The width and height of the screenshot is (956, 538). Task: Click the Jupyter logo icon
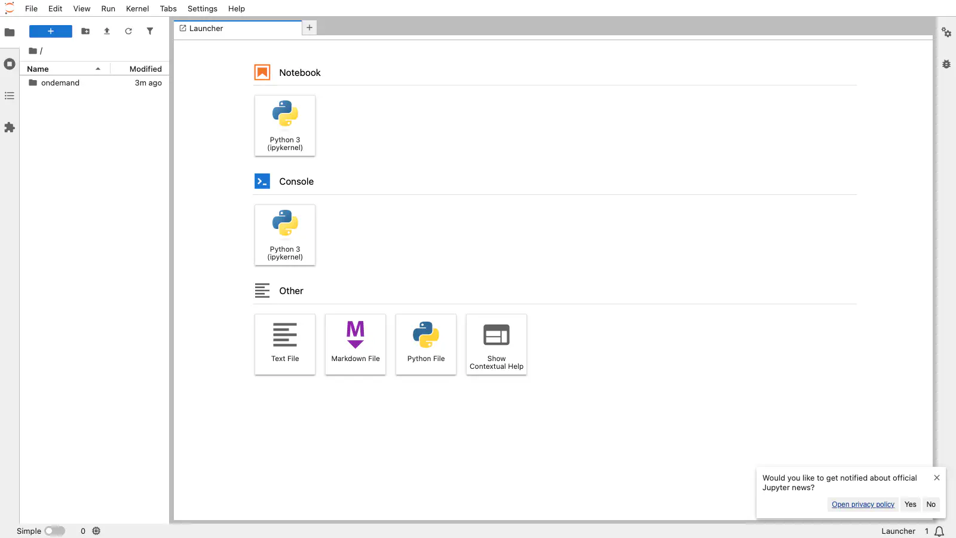tap(10, 8)
